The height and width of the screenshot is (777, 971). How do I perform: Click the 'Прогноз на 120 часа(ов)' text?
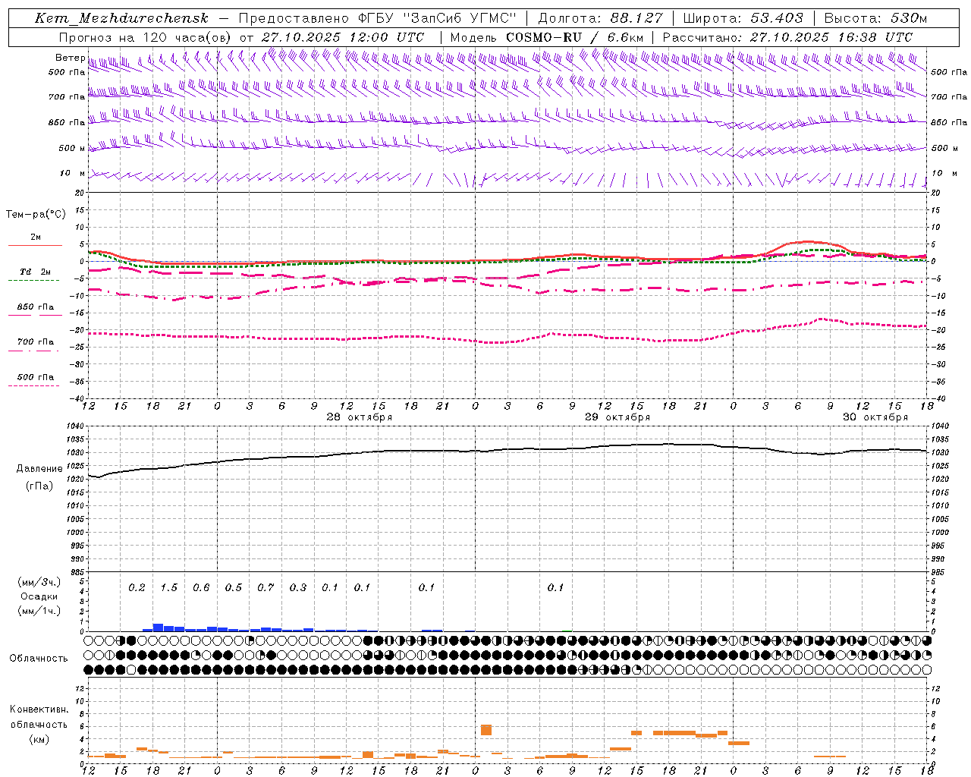[x=145, y=37]
